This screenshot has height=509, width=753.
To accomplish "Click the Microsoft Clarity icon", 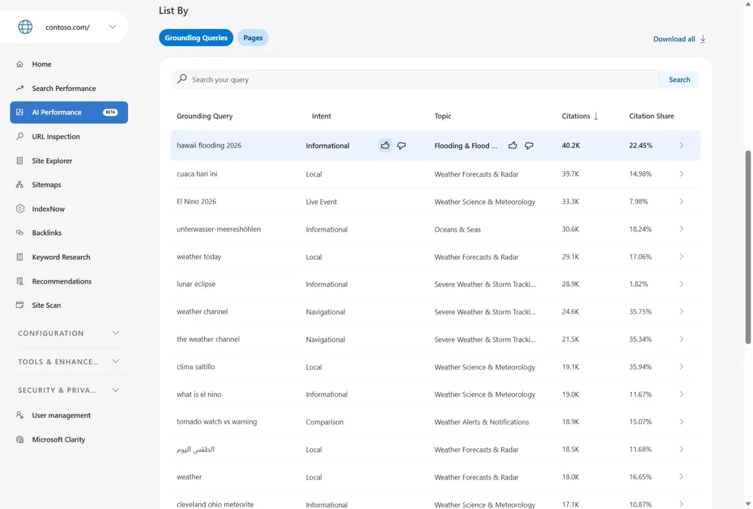I will click(19, 439).
